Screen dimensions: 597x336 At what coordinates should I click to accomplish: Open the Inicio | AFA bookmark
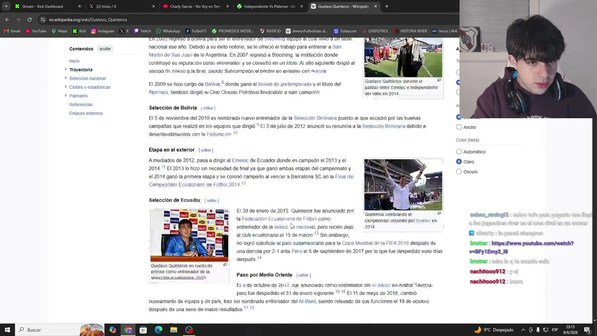click(x=444, y=31)
